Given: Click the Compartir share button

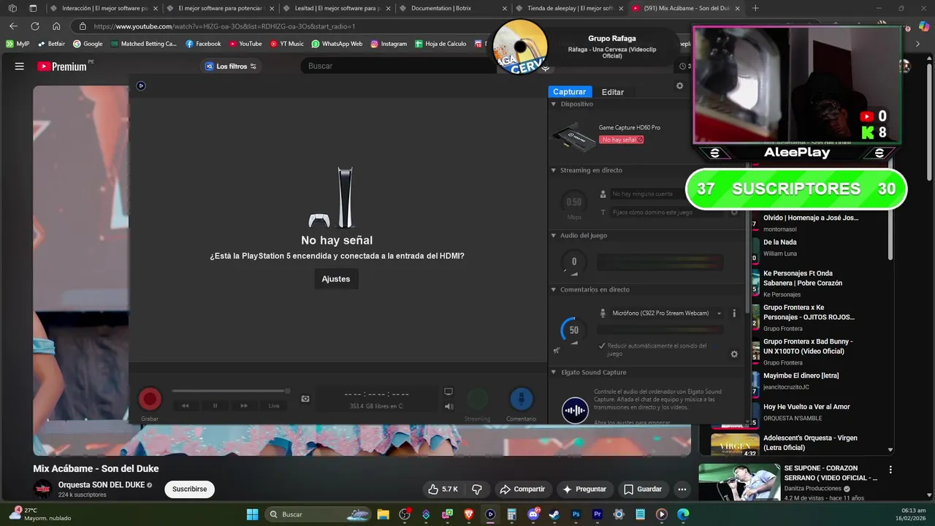Looking at the screenshot, I should (x=522, y=489).
